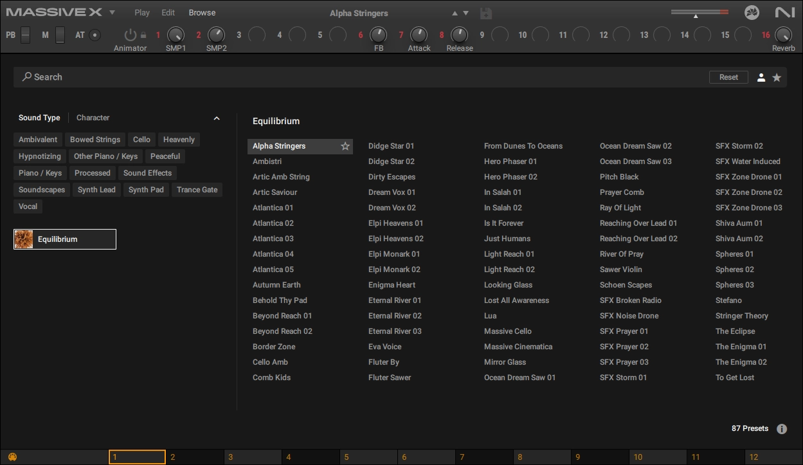This screenshot has width=803, height=465.
Task: Select slot 12 in the bottom bar
Action: tap(774, 457)
